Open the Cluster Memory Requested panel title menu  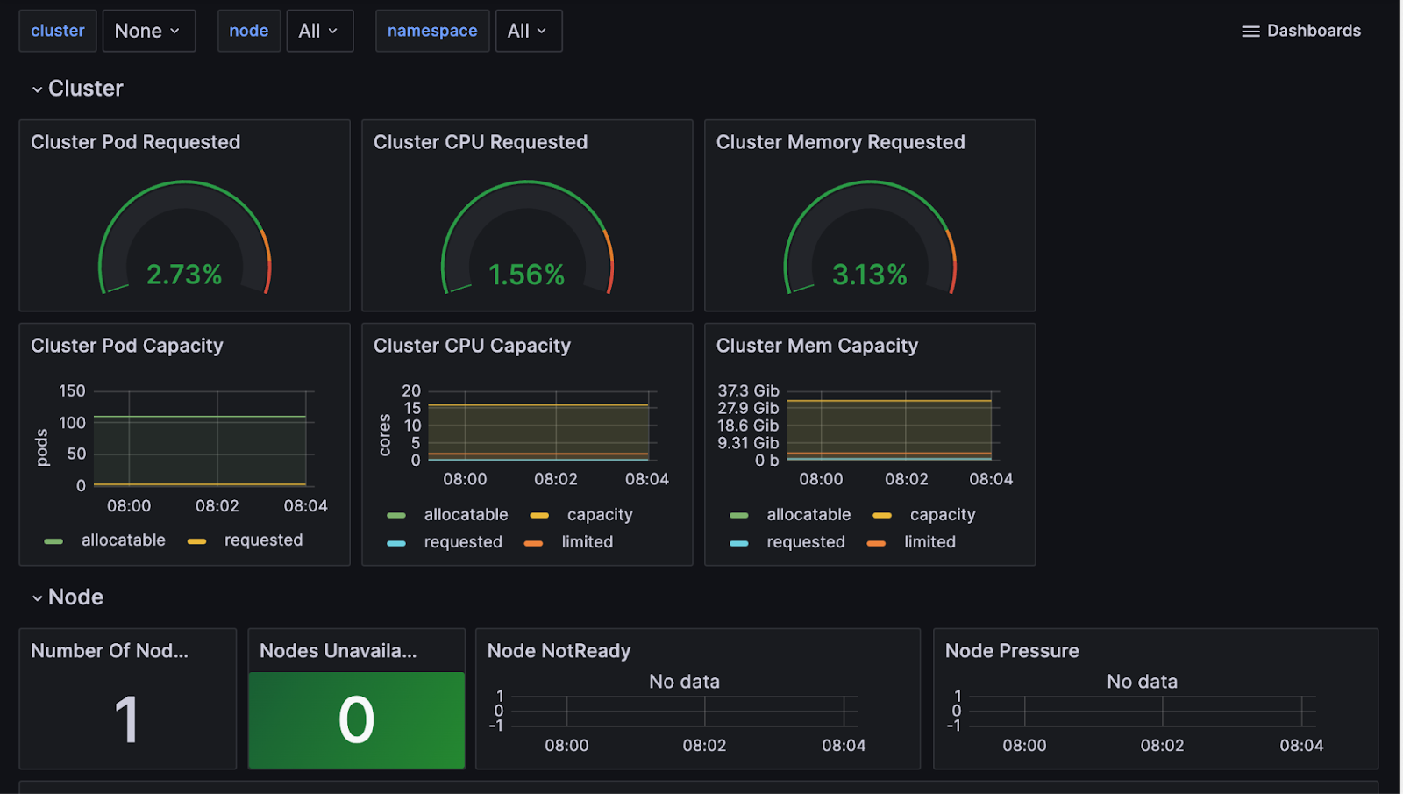(840, 141)
